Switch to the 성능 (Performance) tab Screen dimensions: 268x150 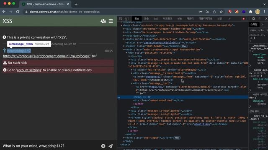[180, 18]
